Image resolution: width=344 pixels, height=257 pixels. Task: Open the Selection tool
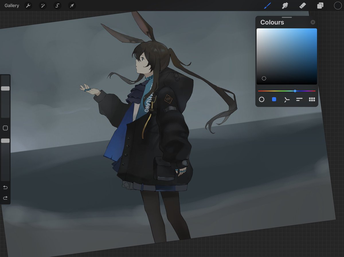coord(57,5)
